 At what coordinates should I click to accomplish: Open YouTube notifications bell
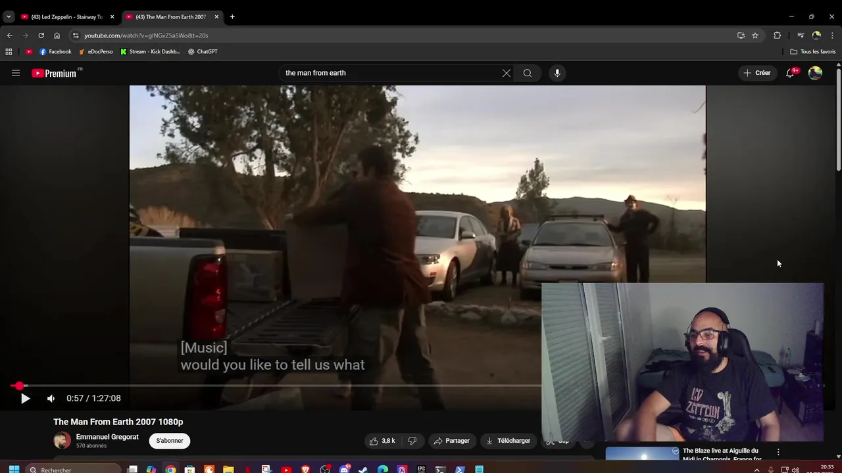pyautogui.click(x=790, y=73)
